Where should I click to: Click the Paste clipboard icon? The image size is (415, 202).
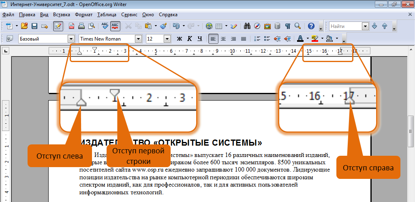[x=148, y=26]
